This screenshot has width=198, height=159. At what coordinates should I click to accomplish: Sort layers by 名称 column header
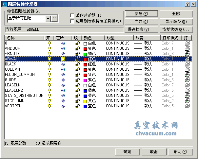click(25, 38)
